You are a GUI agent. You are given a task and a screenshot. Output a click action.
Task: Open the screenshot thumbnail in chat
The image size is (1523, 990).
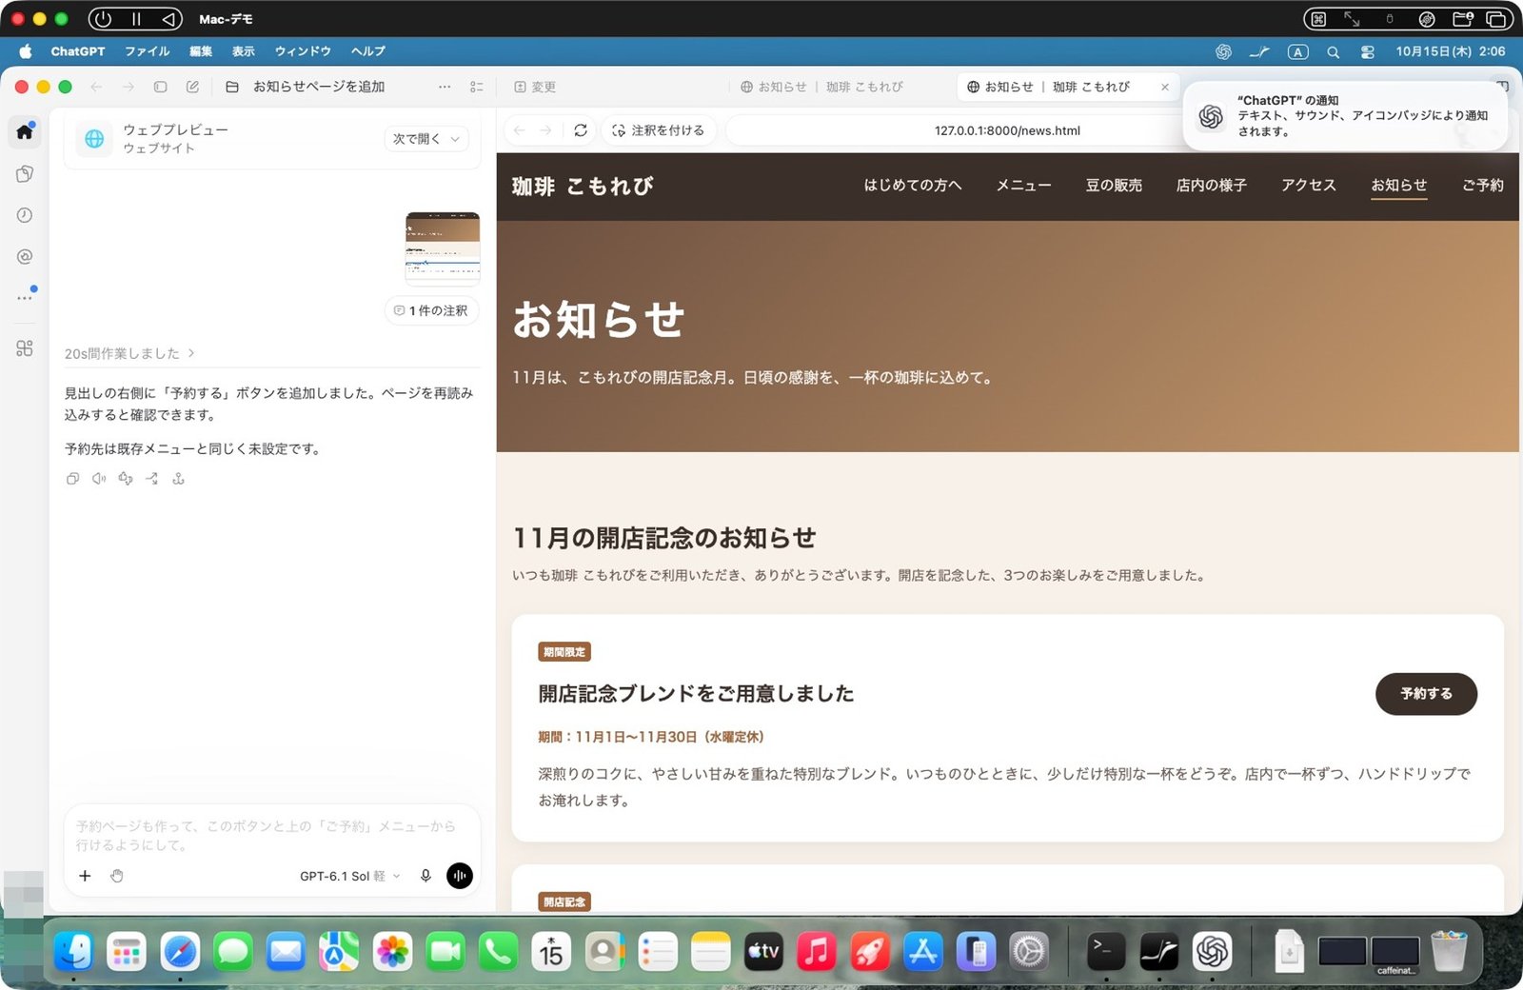coord(443,249)
